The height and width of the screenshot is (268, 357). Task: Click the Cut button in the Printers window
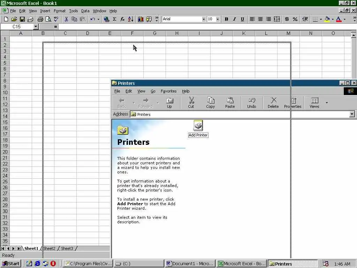tap(191, 103)
